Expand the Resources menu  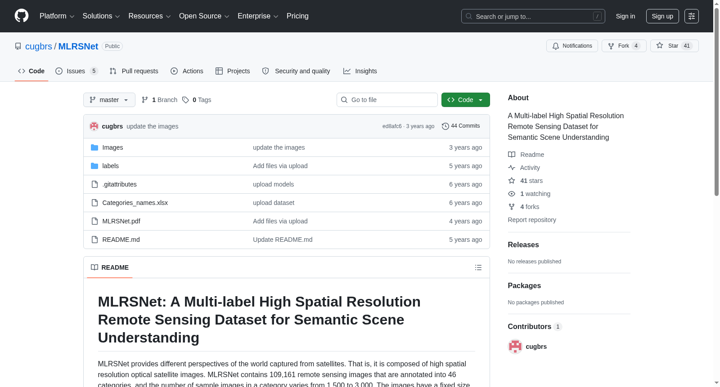click(149, 16)
